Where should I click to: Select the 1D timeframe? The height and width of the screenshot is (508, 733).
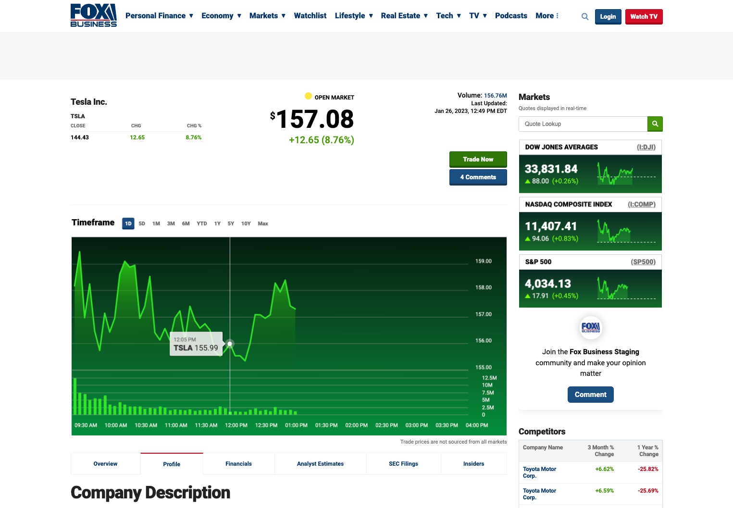click(128, 223)
